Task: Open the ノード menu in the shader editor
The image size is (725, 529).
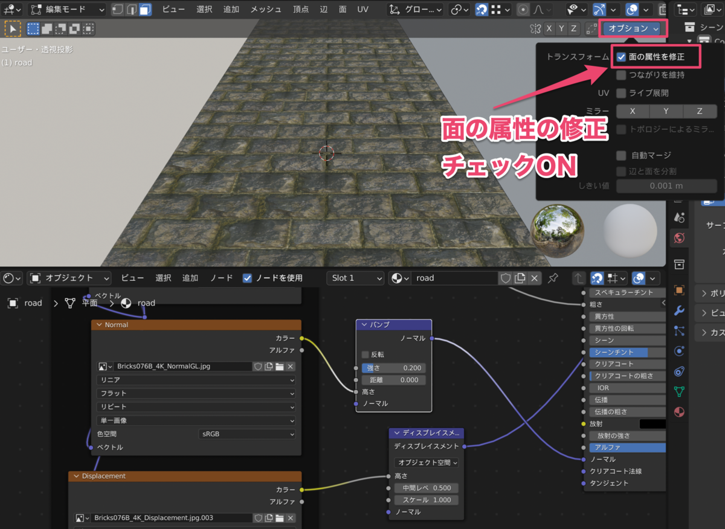Action: (221, 278)
